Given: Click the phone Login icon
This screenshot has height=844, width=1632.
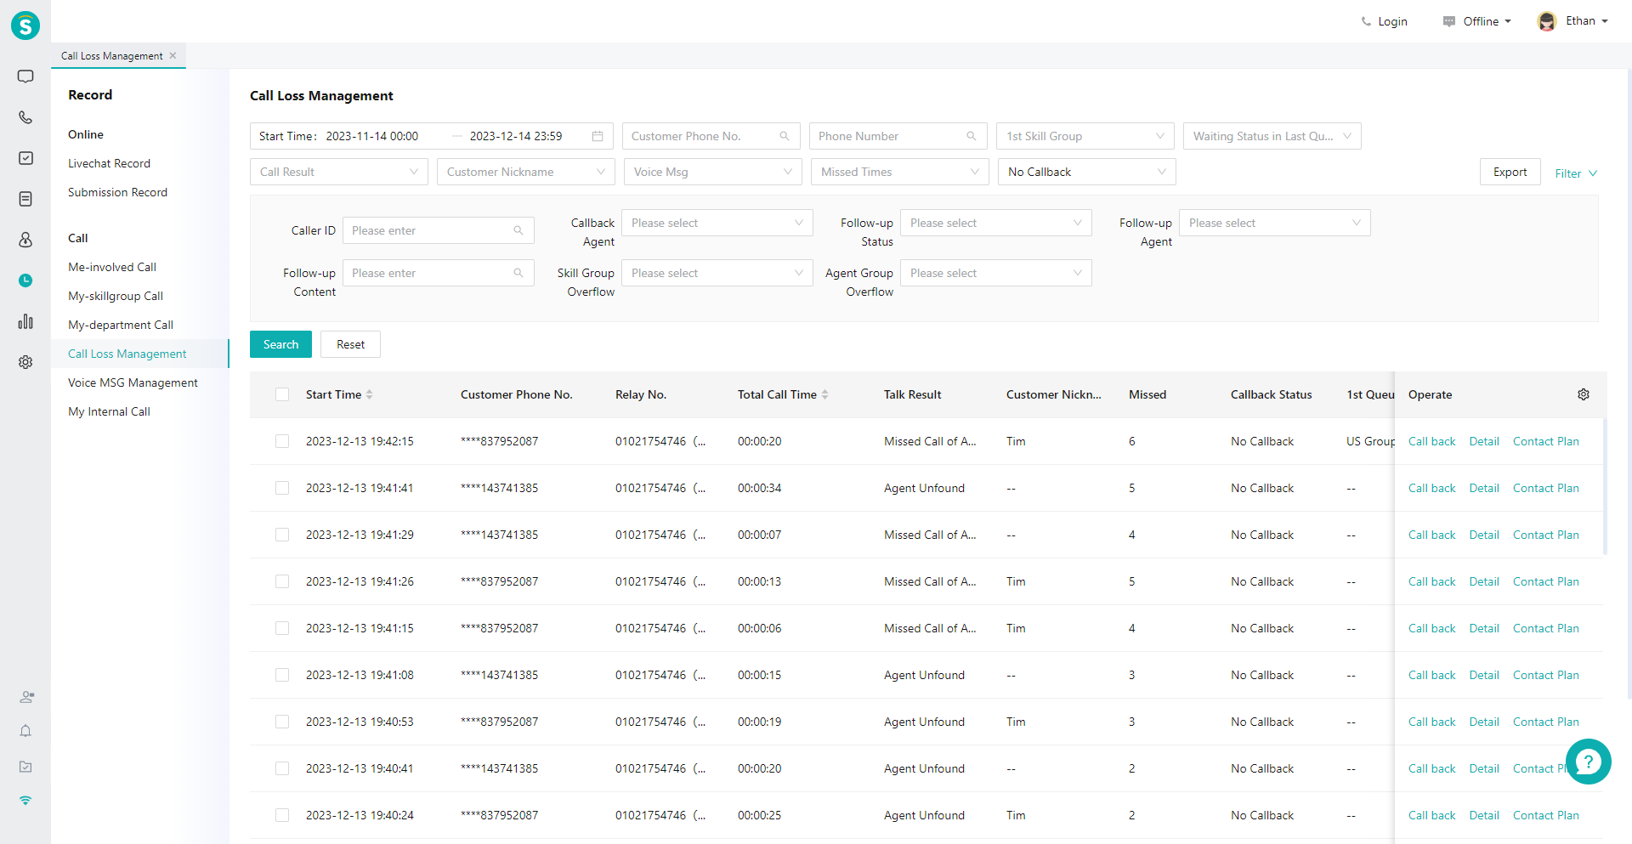Looking at the screenshot, I should [x=1366, y=21].
